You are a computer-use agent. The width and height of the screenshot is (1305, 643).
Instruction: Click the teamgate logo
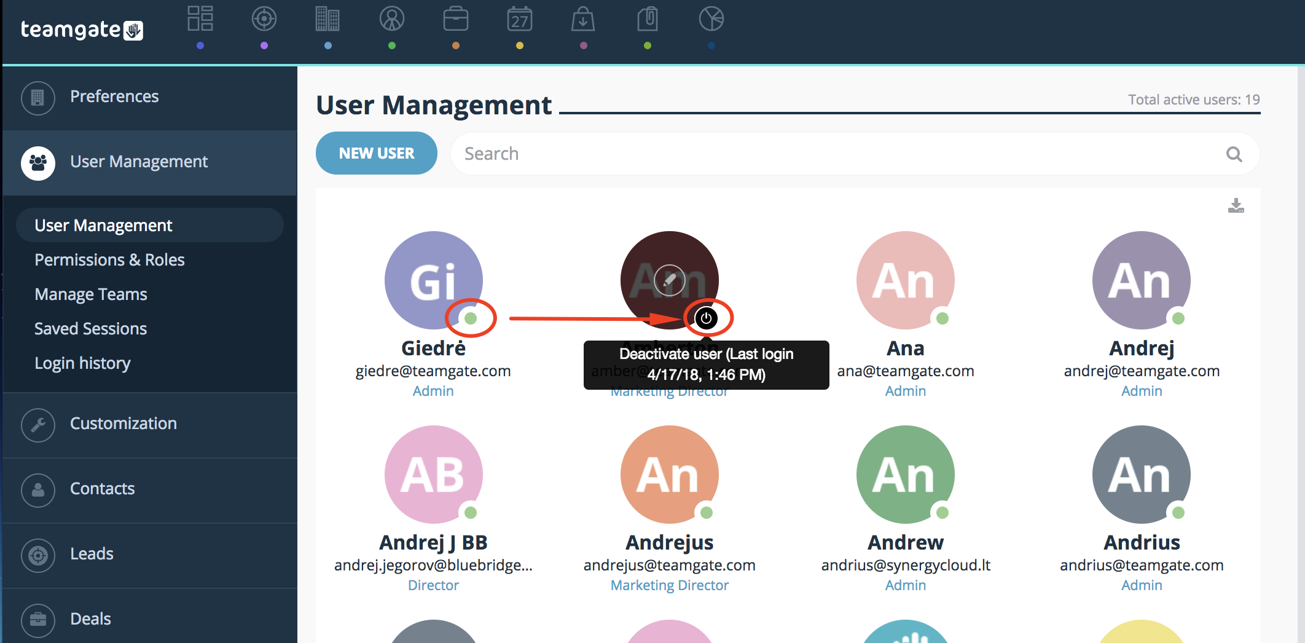pyautogui.click(x=82, y=30)
